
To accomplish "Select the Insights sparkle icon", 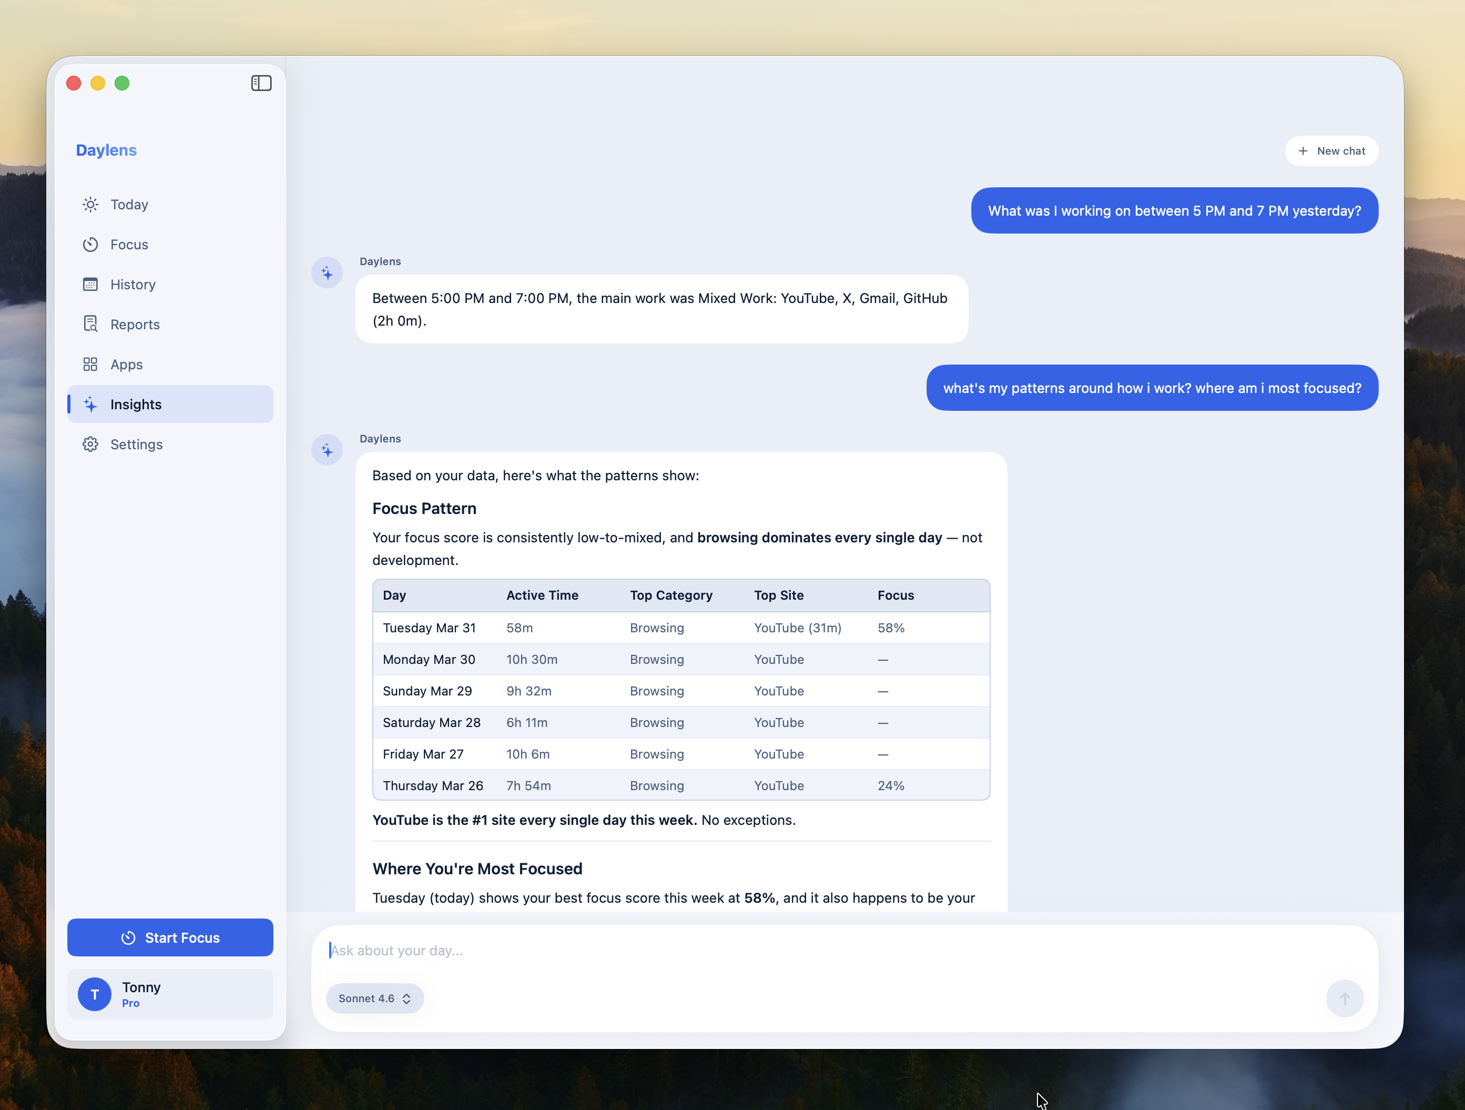I will (x=91, y=404).
